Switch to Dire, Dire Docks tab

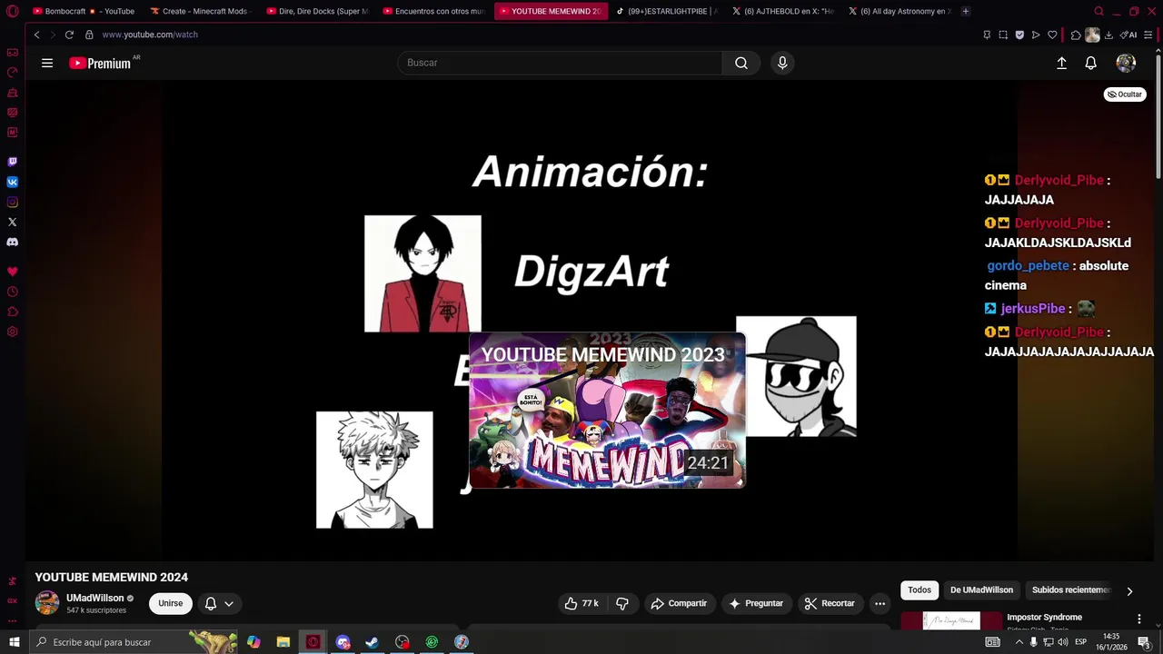[x=318, y=12]
